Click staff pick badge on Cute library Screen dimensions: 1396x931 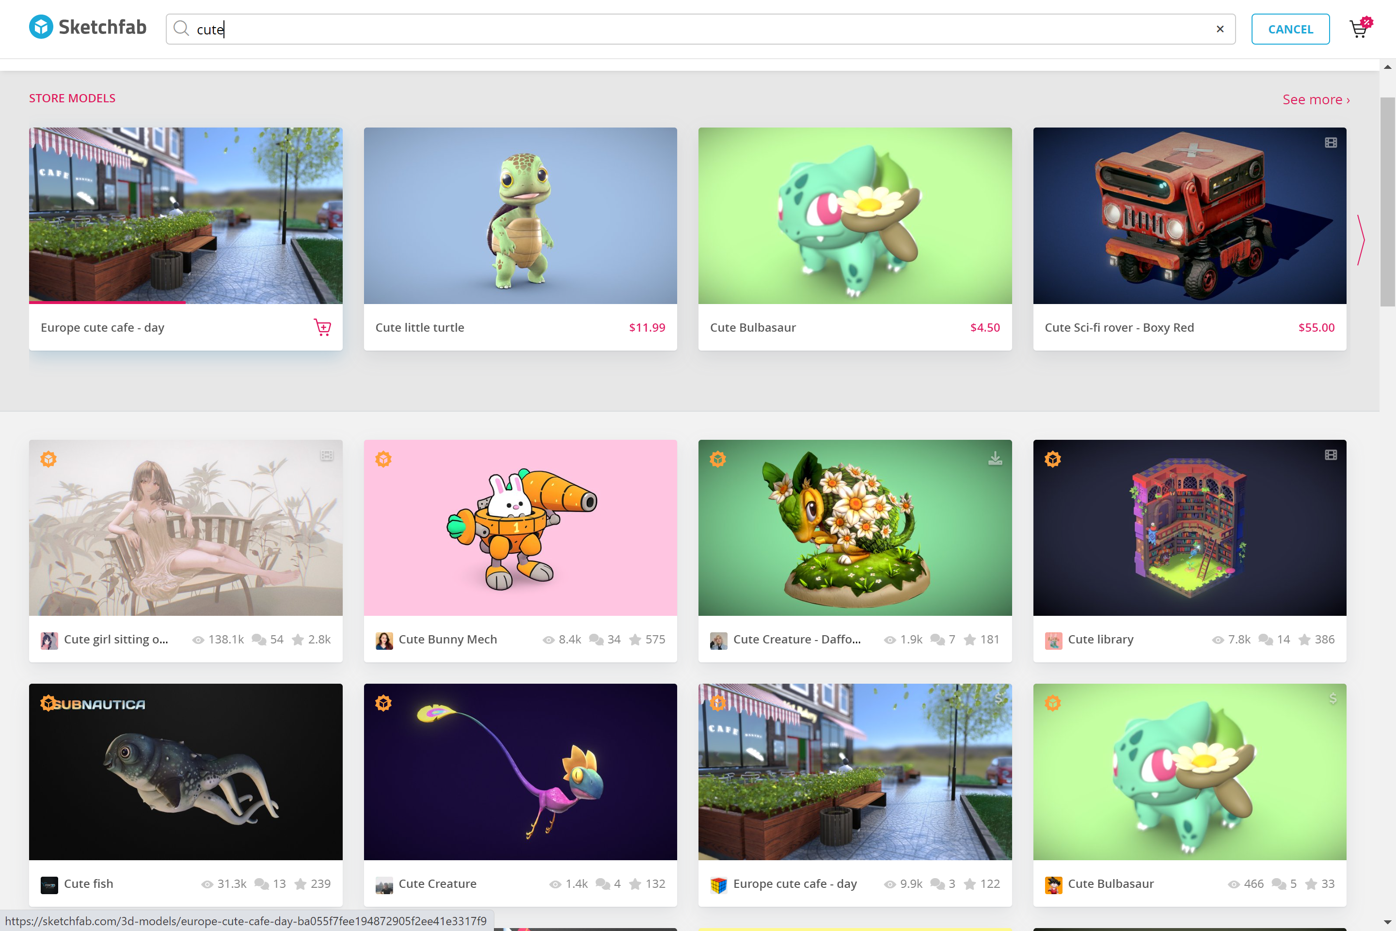pos(1053,459)
